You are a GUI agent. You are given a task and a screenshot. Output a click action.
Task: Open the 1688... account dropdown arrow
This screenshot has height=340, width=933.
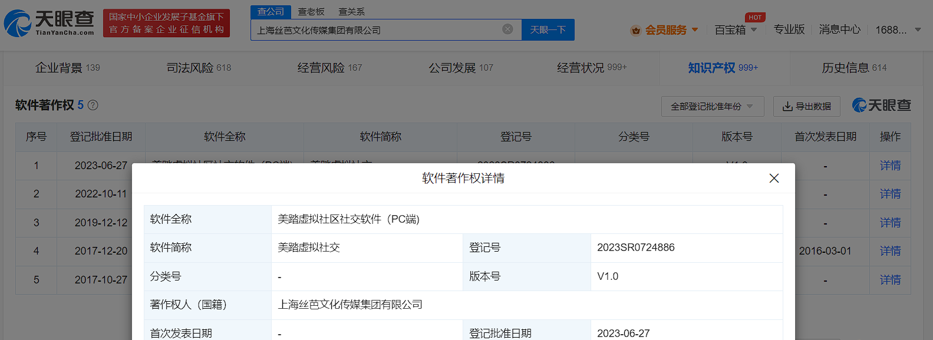(918, 29)
